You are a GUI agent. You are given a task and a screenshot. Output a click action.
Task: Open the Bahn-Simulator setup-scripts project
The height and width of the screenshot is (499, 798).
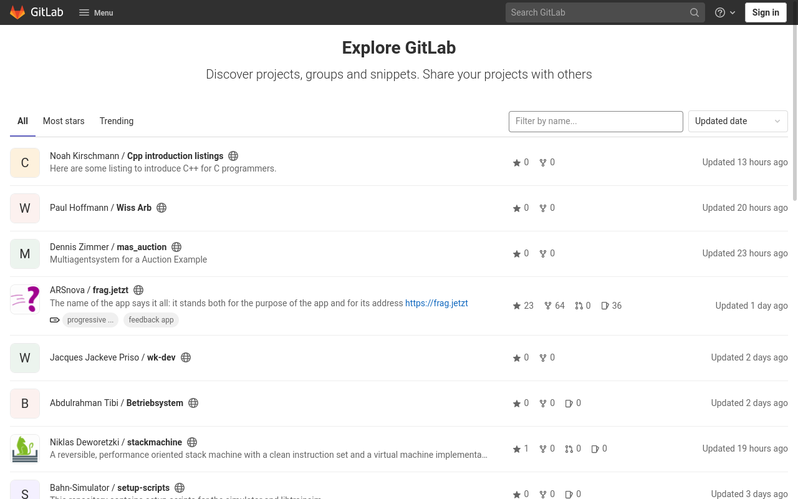point(110,488)
